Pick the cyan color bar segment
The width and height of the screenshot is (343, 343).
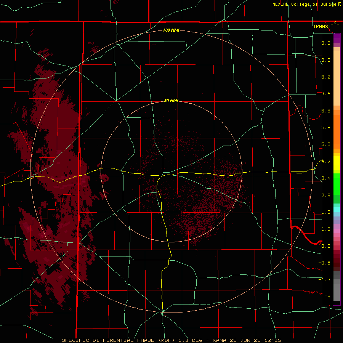(337, 210)
